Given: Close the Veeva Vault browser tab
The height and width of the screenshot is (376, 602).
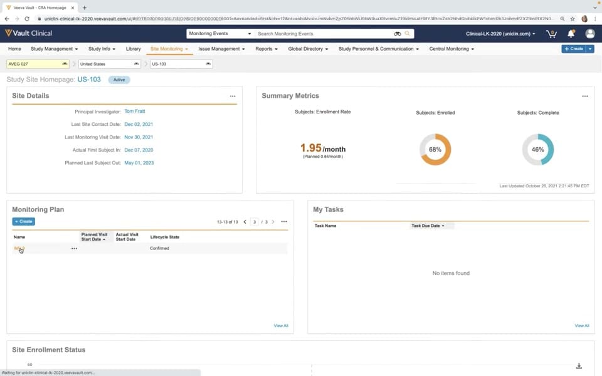Looking at the screenshot, I should point(73,8).
